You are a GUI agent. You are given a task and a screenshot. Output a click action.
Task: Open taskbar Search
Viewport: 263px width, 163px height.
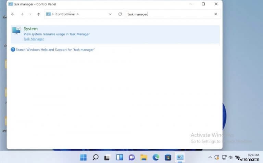96,157
